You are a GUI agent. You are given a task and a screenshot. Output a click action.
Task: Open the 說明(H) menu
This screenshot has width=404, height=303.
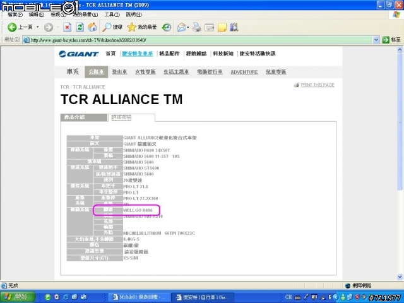tap(134, 15)
